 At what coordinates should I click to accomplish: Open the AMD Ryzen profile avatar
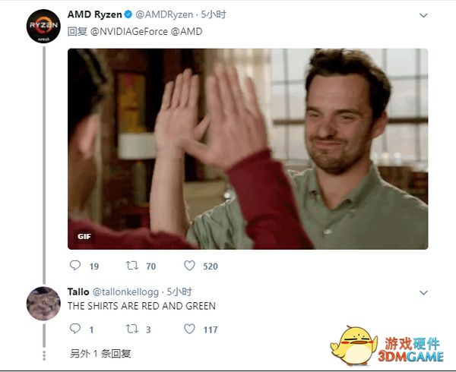pyautogui.click(x=43, y=26)
